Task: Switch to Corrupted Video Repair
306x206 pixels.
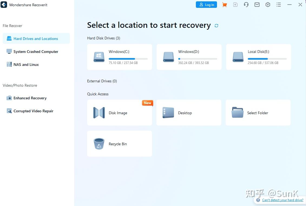Action: [36, 111]
